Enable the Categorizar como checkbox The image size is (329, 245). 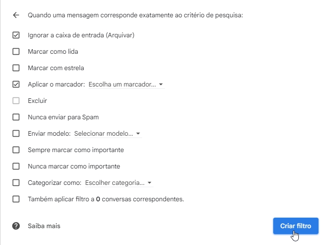point(16,183)
